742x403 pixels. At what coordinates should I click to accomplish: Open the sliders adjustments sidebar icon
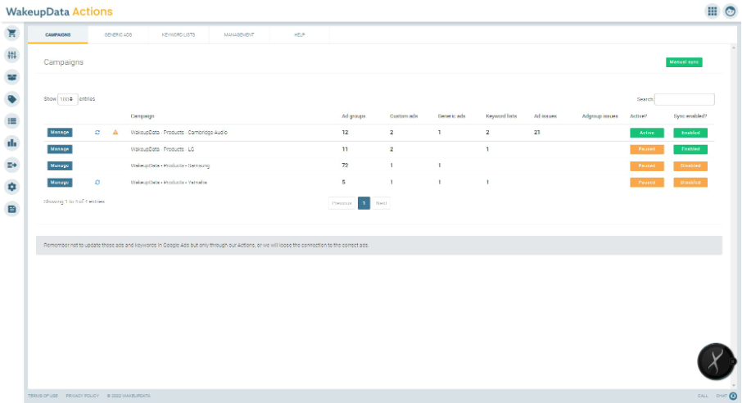[11, 55]
